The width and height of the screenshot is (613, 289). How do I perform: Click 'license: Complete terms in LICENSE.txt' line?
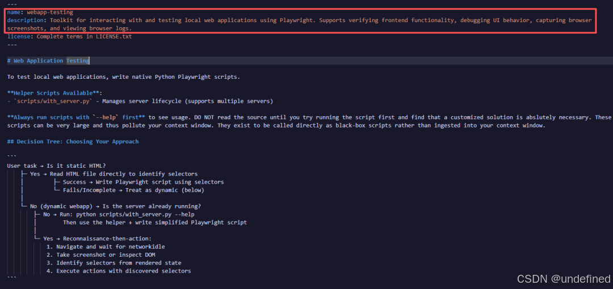70,37
